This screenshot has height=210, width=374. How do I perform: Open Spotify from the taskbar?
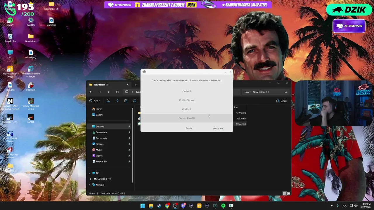(x=223, y=206)
